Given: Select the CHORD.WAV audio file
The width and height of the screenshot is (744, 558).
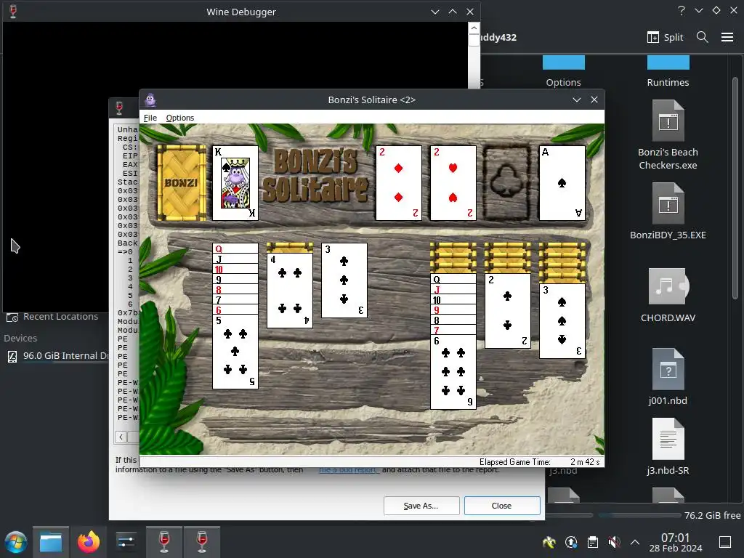Looking at the screenshot, I should tap(668, 295).
